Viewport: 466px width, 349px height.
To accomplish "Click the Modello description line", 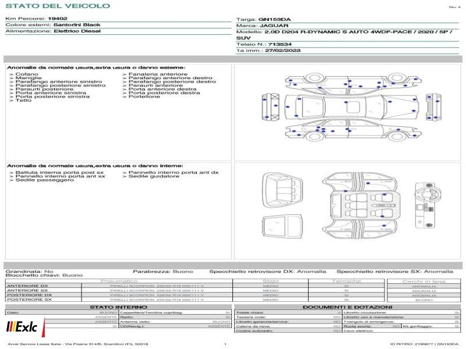I will pos(344,35).
